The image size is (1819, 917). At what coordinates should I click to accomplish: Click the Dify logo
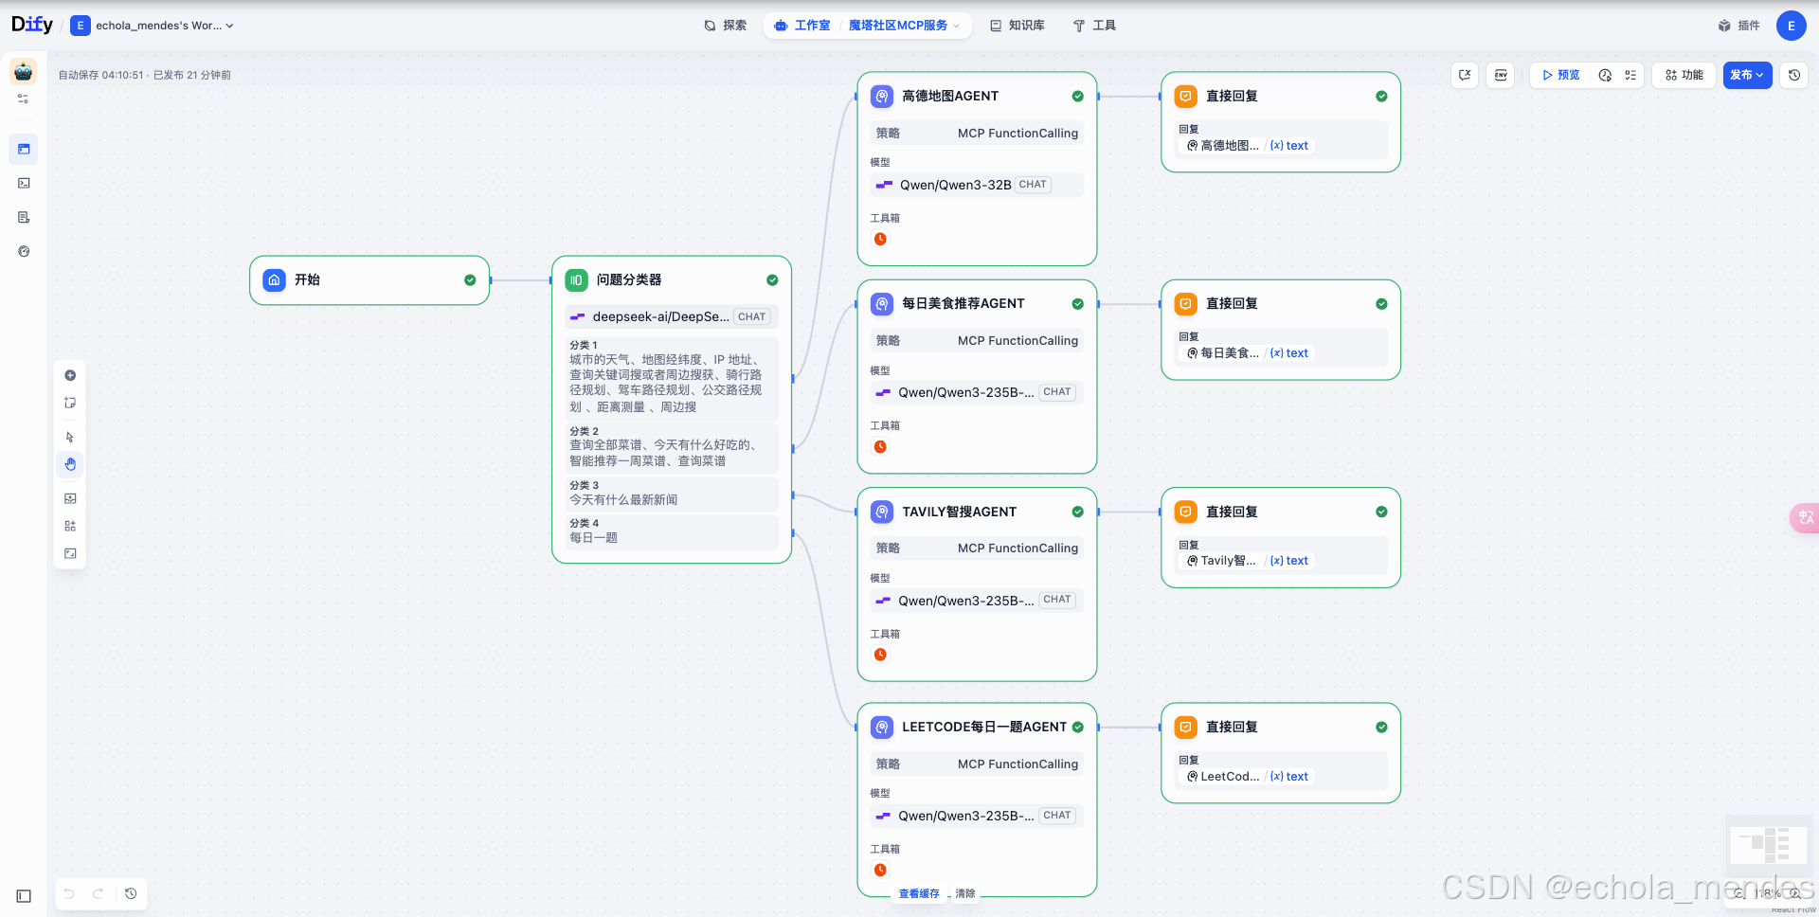(31, 25)
